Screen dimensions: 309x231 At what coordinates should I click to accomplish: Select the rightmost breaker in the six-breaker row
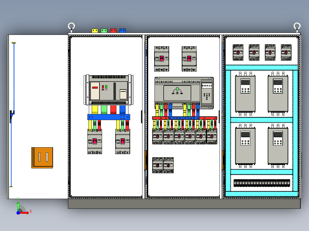click(x=212, y=136)
